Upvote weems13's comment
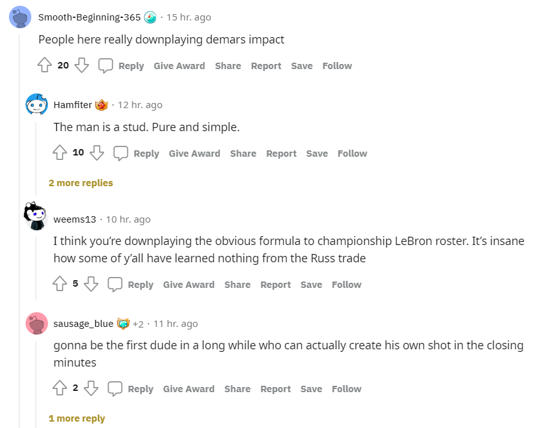The height and width of the screenshot is (428, 560). [x=59, y=284]
